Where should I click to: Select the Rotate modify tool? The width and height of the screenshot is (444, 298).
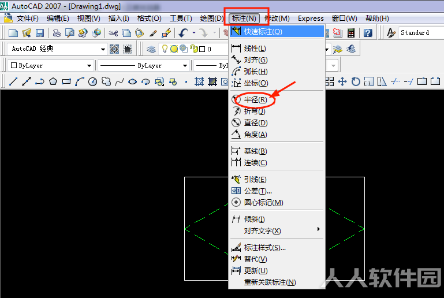(356, 81)
